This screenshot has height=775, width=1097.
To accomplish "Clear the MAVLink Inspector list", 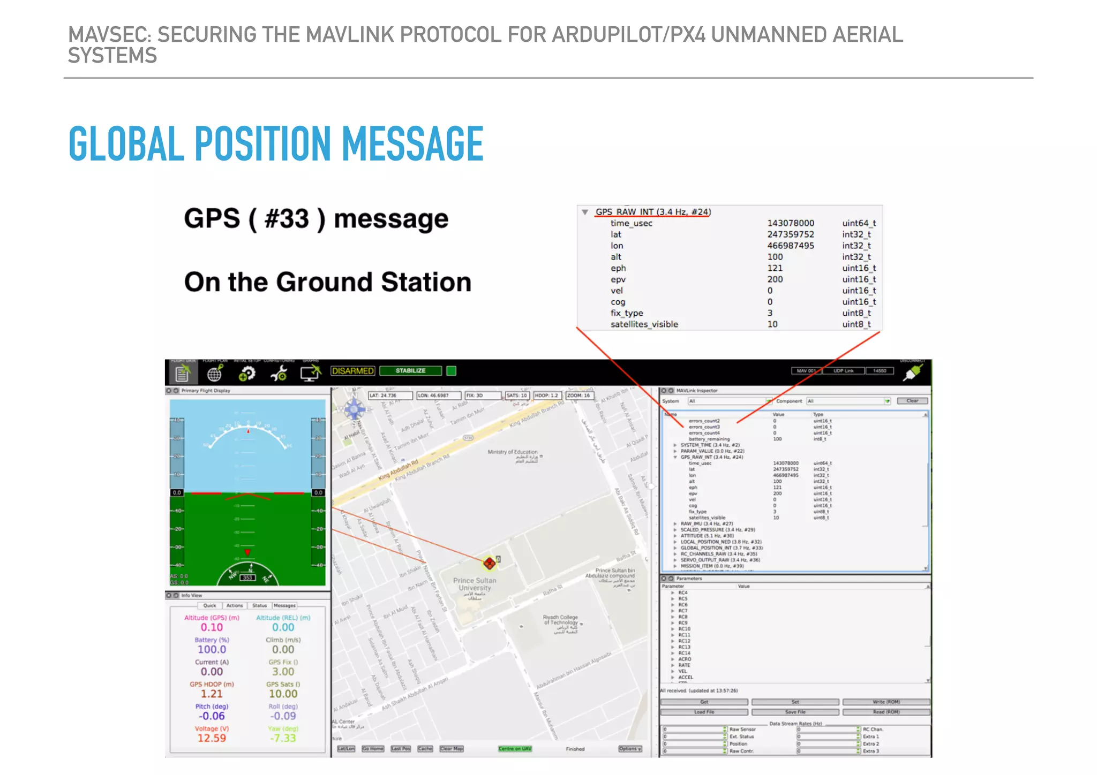I will (912, 401).
